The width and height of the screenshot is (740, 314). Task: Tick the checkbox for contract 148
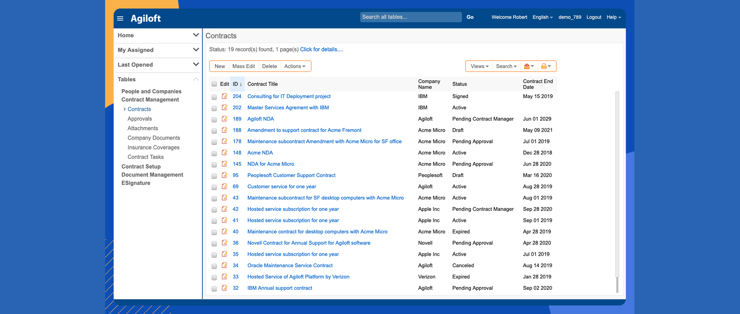(214, 153)
